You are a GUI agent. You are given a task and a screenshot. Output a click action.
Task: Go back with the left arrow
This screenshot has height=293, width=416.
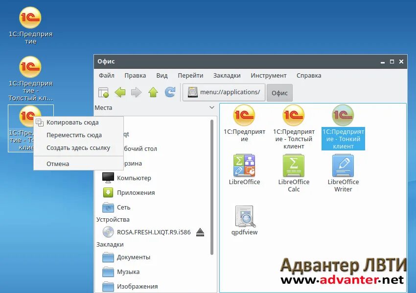[x=120, y=92]
